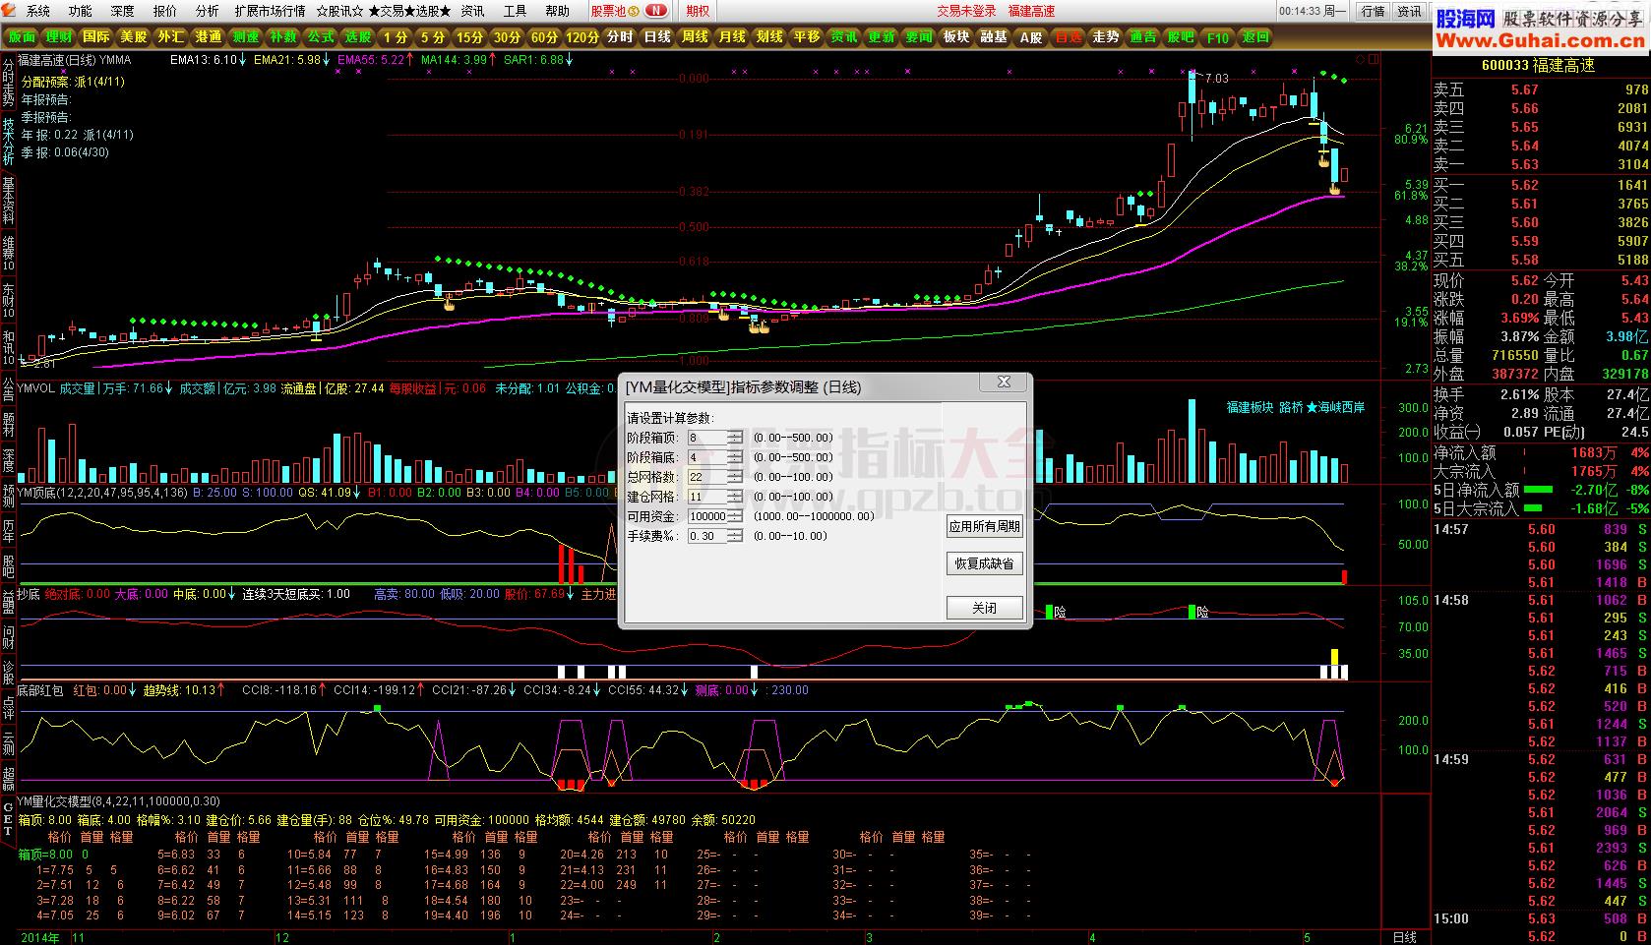Select the 周线 weekly chart button
This screenshot has width=1651, height=945.
(695, 37)
